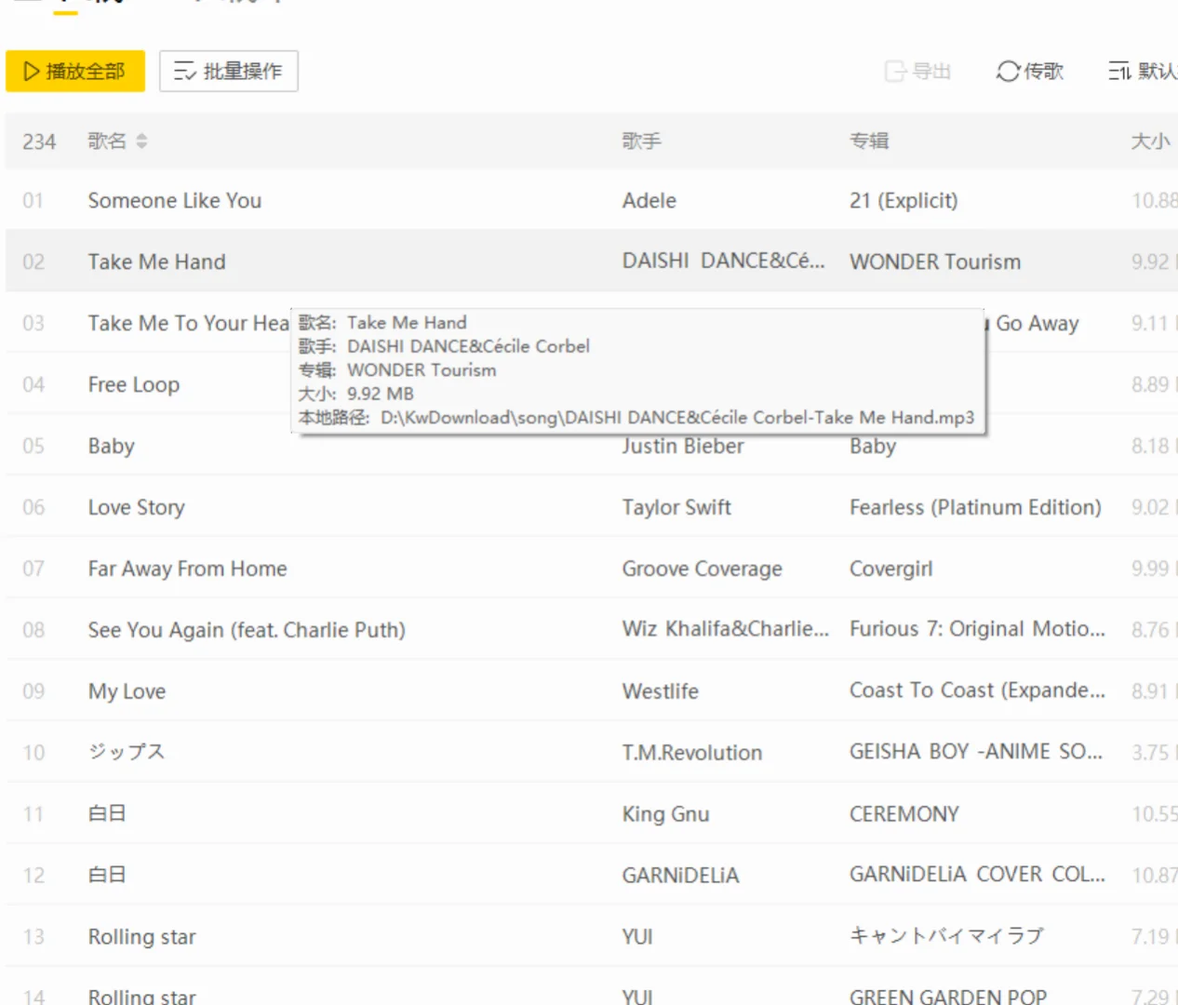Open album Coast To Coast (Expande...
The image size is (1178, 1005).
(977, 690)
